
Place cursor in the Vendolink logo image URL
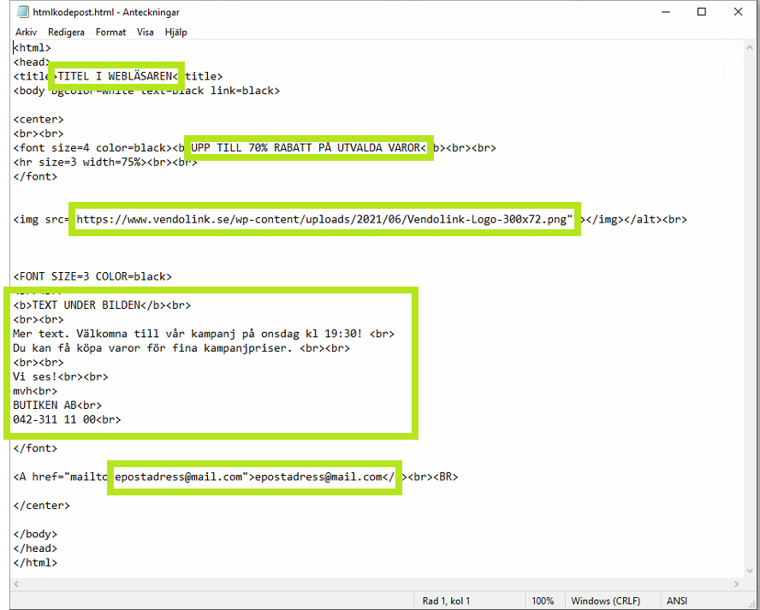click(324, 220)
